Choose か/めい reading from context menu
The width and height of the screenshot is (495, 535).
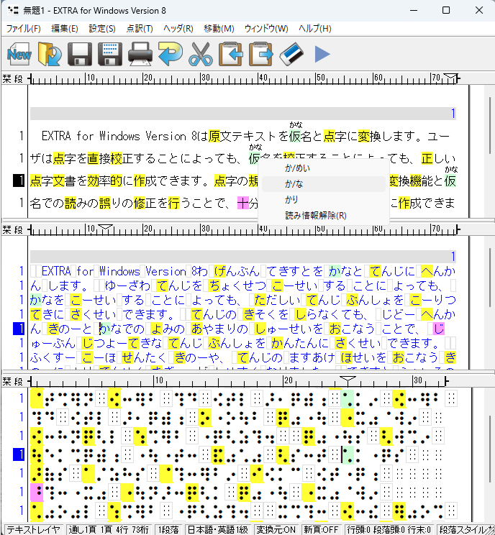324,168
